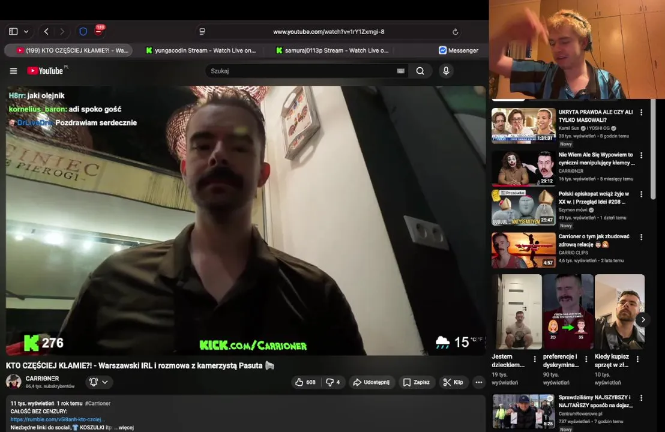The image size is (665, 432).
Task: Click the Udostępnij share button
Action: click(372, 382)
